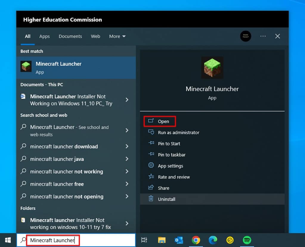Search web for 'minecraft launcher not opening'
This screenshot has height=247, width=305.
pos(67,197)
